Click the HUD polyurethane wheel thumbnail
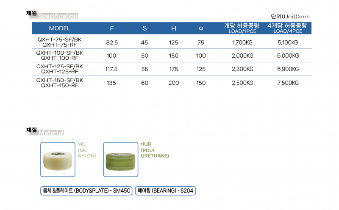This screenshot has height=210, width=339. pos(121,160)
